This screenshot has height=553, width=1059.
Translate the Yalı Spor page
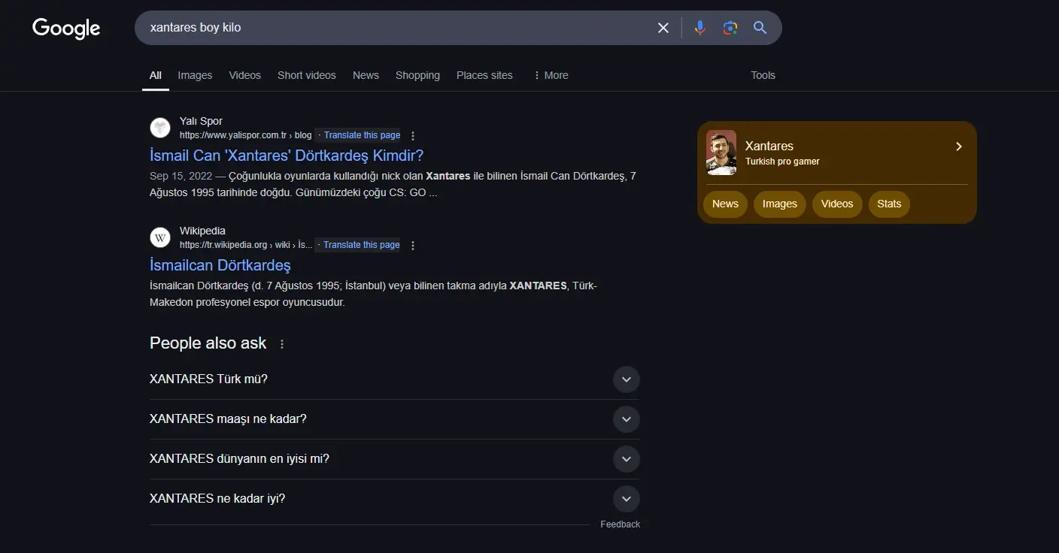362,135
